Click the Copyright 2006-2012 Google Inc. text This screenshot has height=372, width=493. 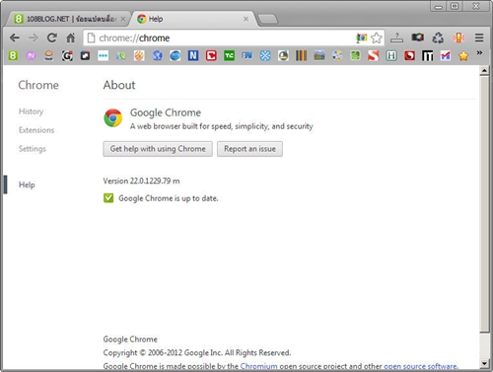click(197, 353)
